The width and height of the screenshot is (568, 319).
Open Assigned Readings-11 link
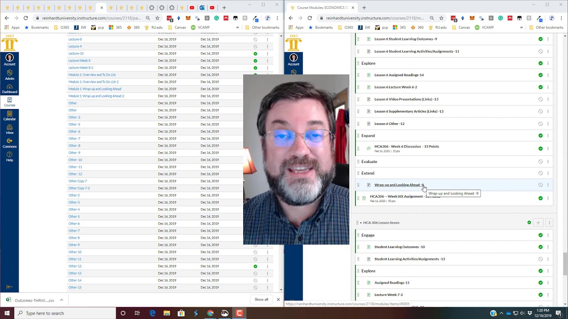392,283
